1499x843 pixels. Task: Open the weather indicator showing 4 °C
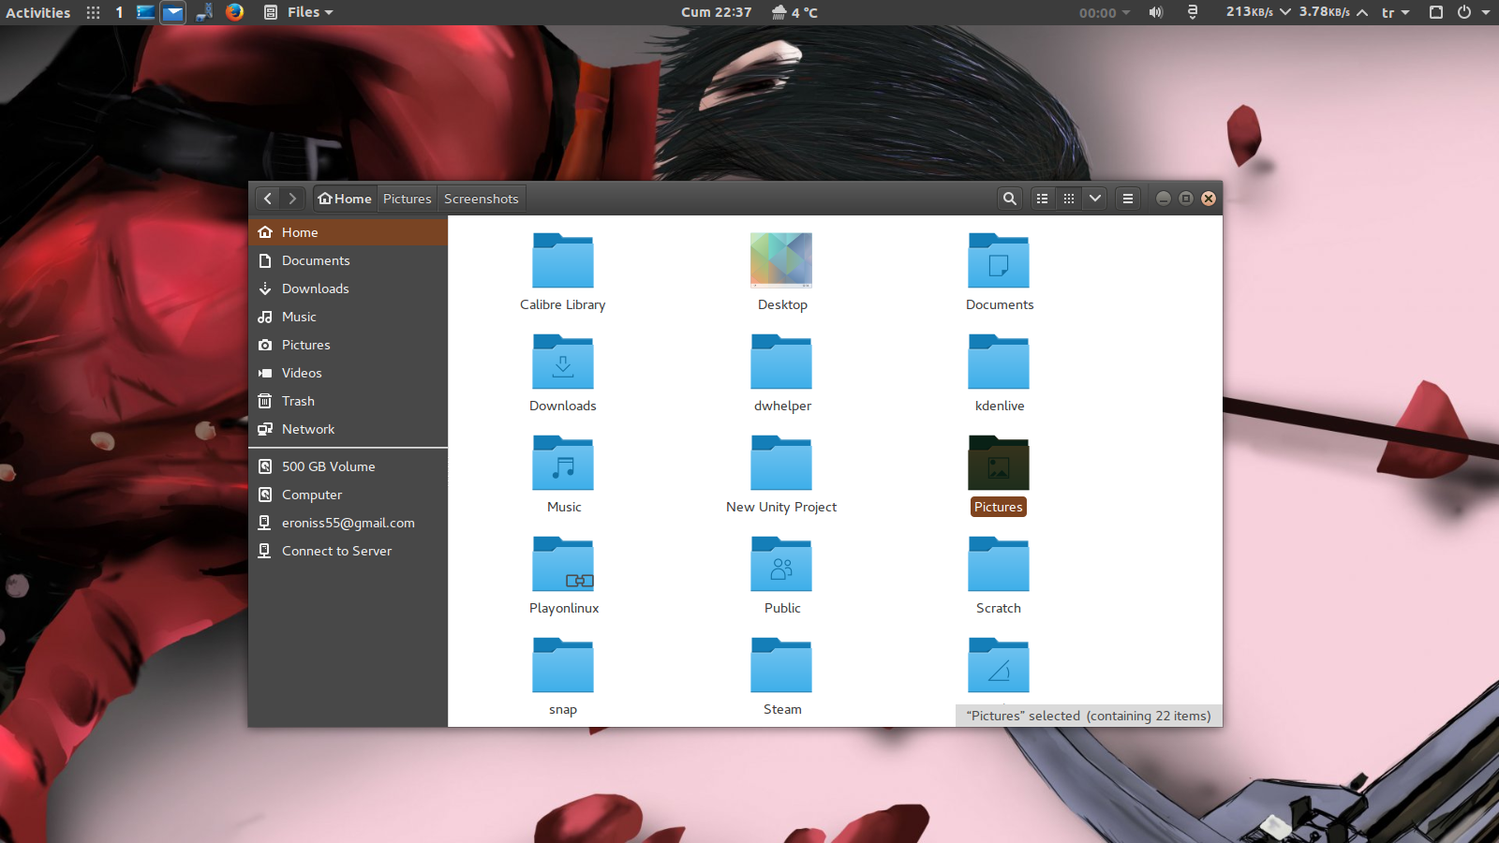pos(794,12)
